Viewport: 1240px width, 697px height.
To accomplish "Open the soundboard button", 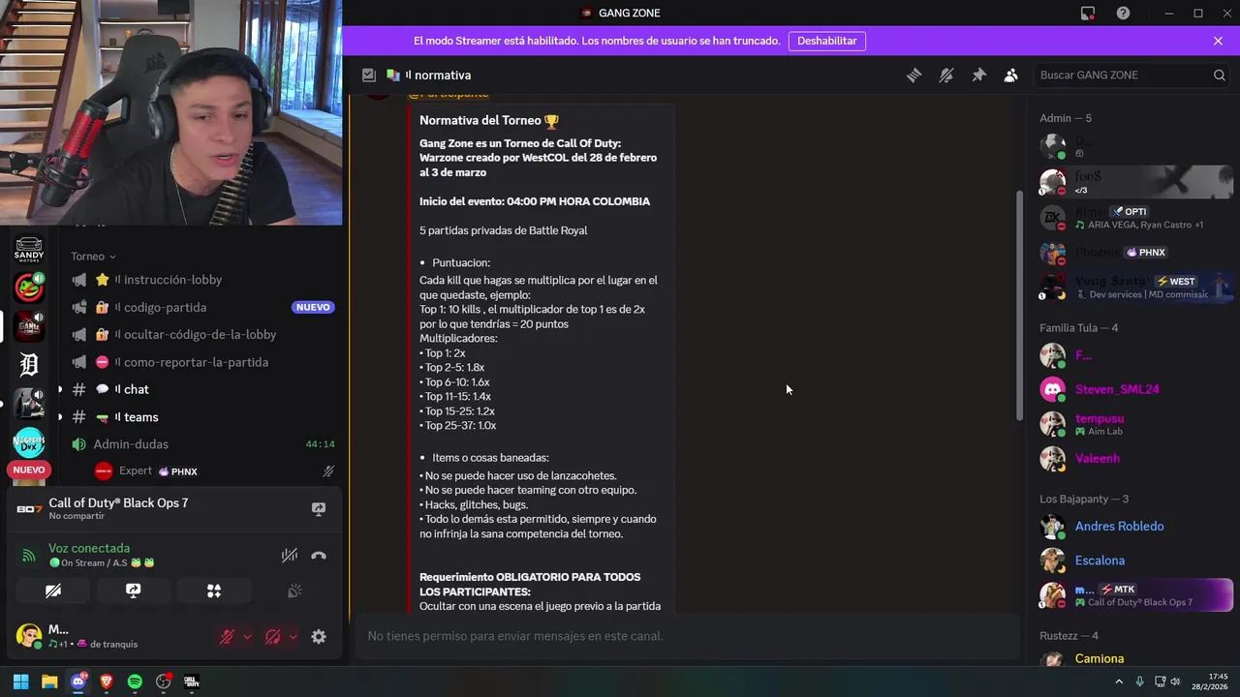I will tap(294, 591).
